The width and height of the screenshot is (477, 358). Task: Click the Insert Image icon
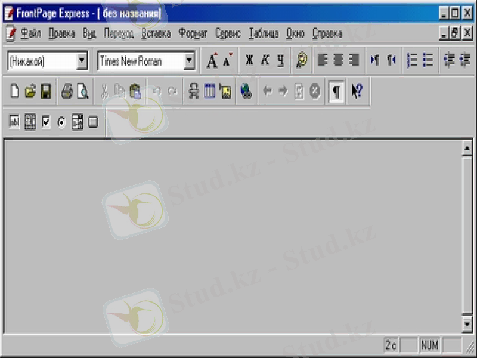[225, 91]
